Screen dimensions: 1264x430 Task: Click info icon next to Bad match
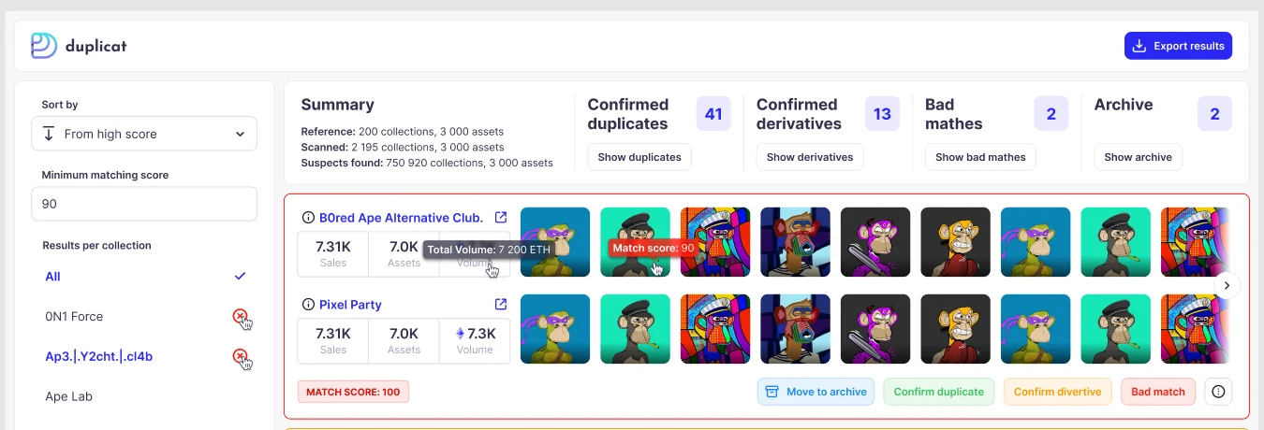(1218, 392)
